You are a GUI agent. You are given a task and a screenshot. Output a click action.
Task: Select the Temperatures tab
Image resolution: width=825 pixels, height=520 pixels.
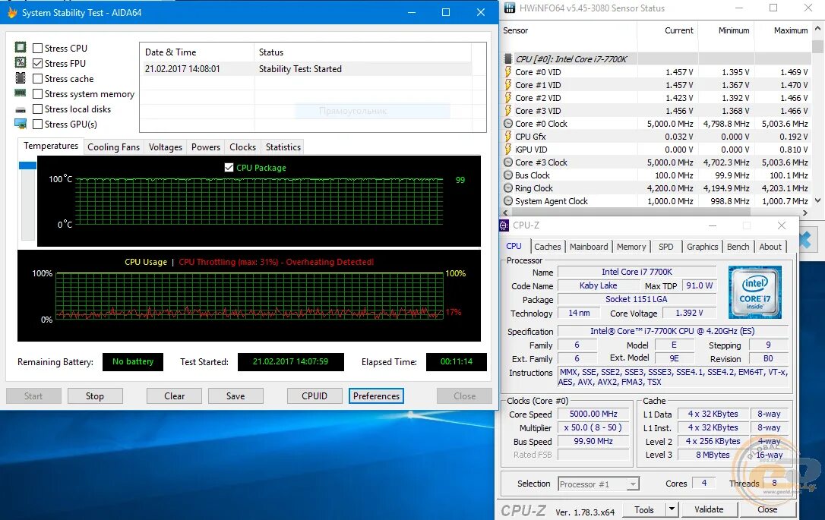[50, 147]
